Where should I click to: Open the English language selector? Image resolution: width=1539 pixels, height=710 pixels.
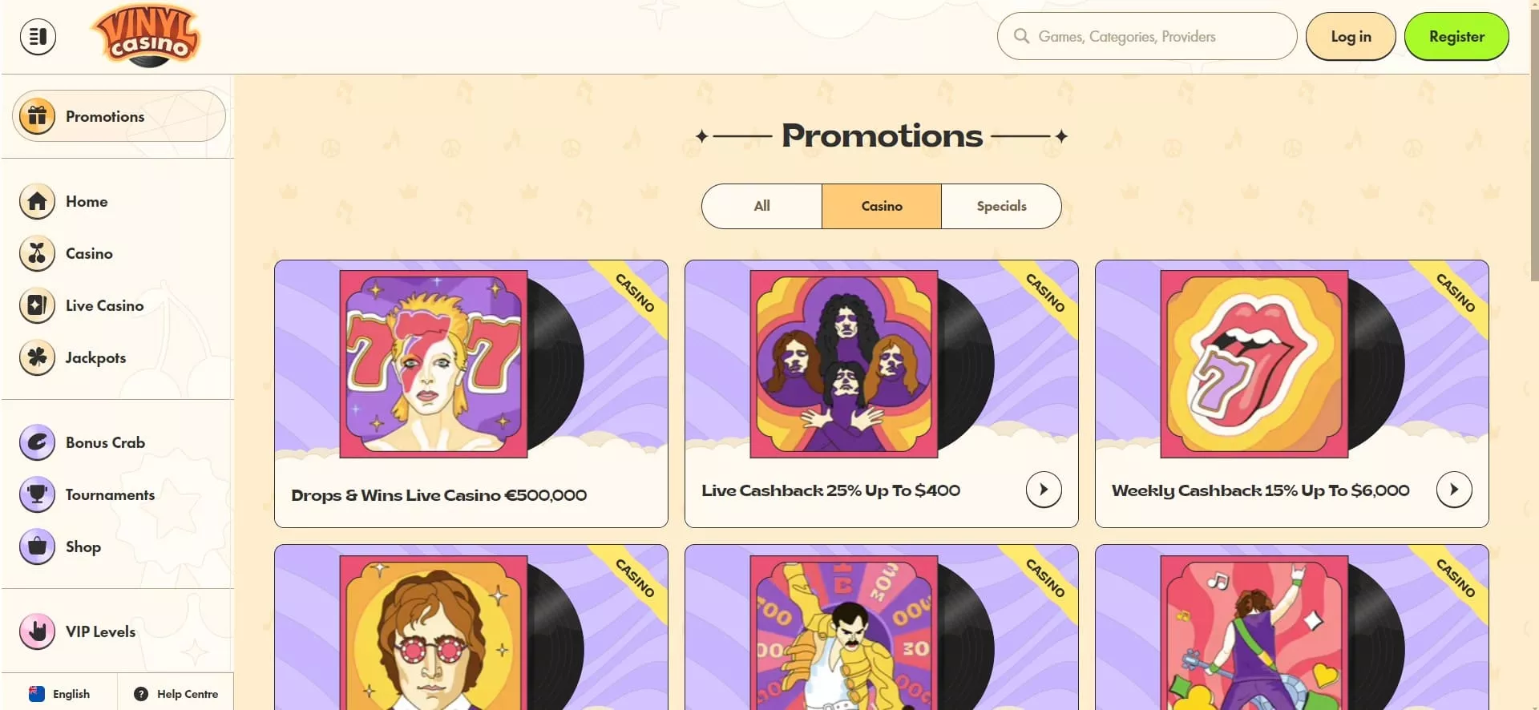click(x=60, y=694)
